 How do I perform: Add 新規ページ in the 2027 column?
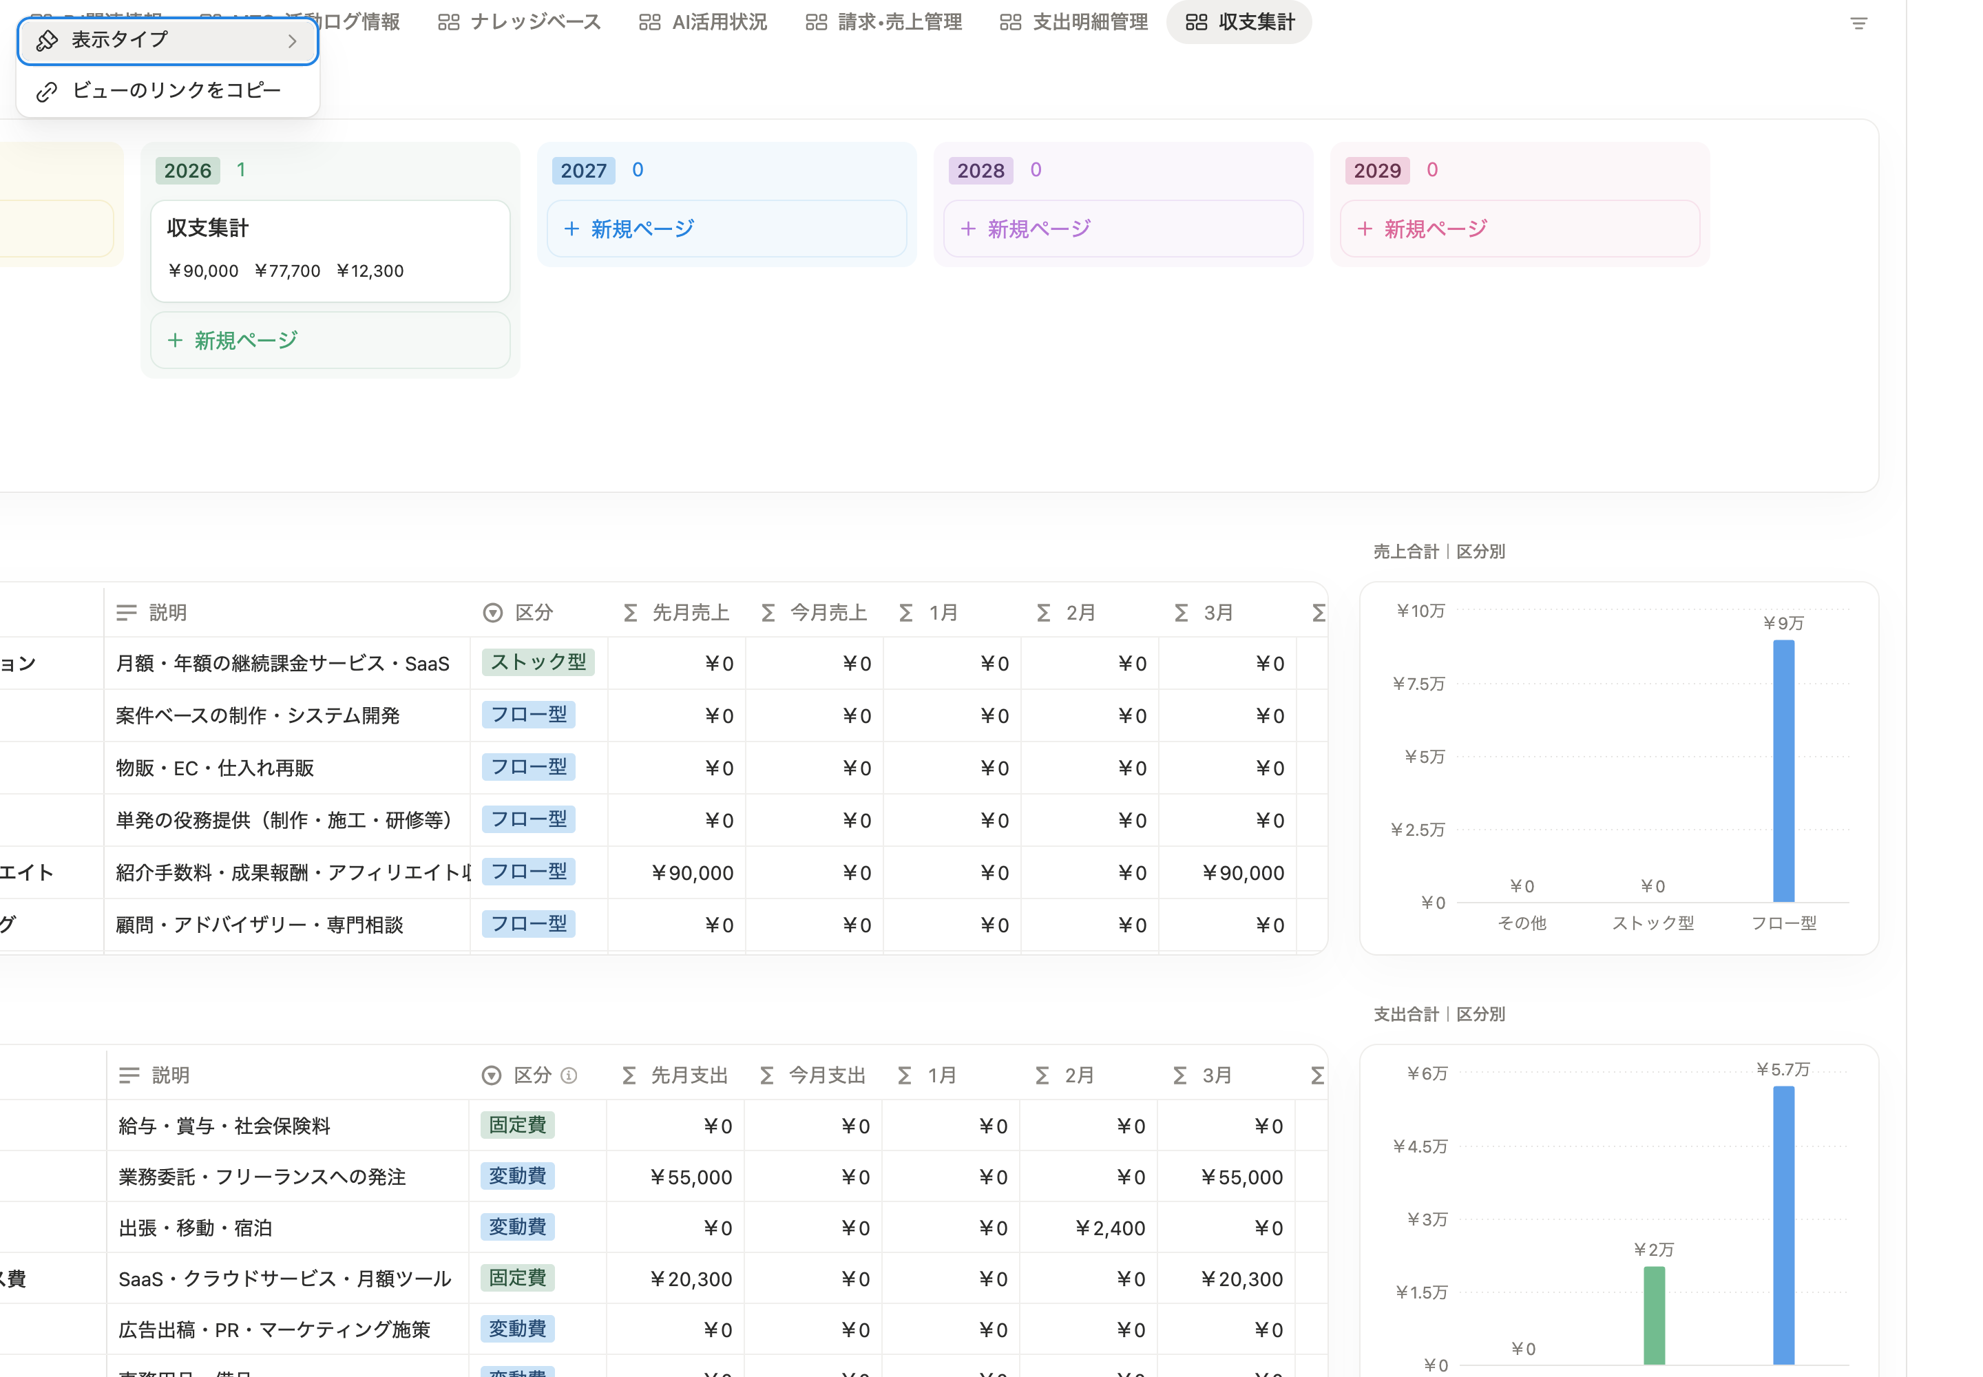tap(726, 229)
